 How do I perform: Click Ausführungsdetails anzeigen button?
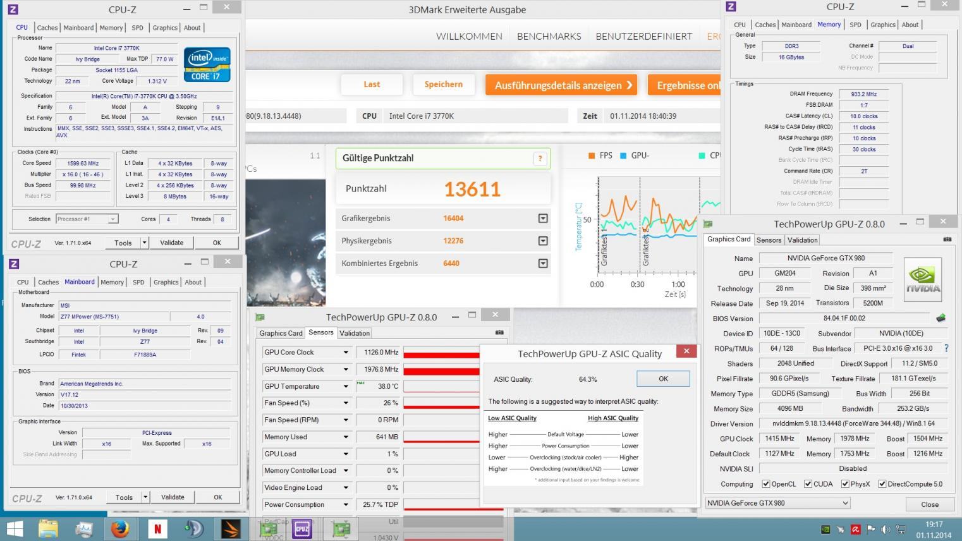click(561, 85)
